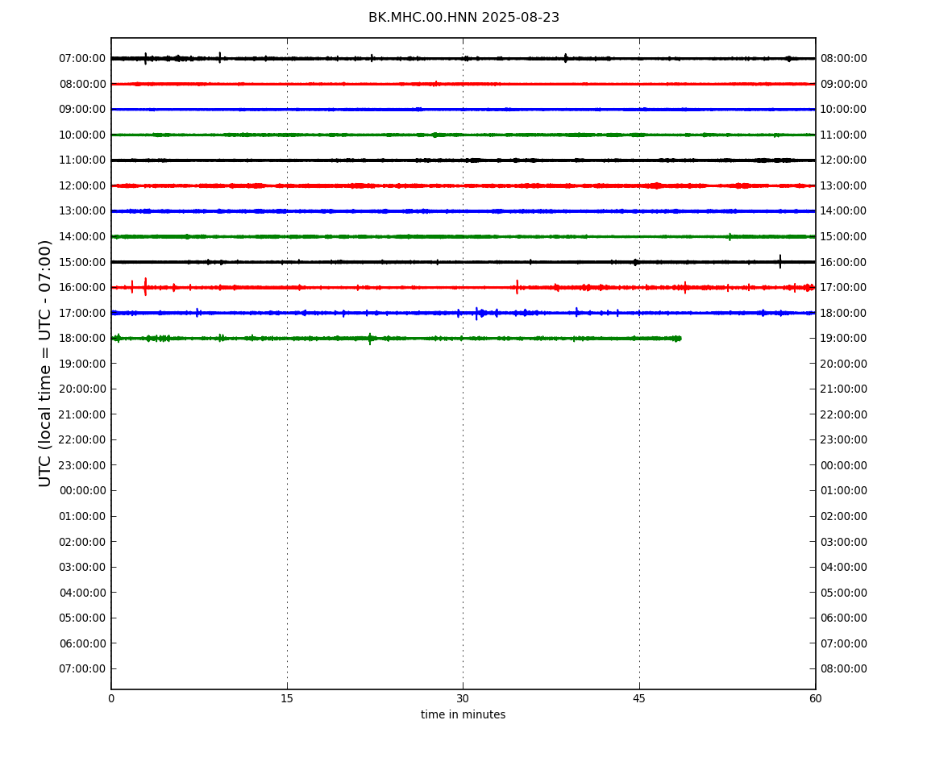Viewport: 927px width, 766px height.
Task: Click the vertical UTC local time axis title
Action: click(x=45, y=363)
